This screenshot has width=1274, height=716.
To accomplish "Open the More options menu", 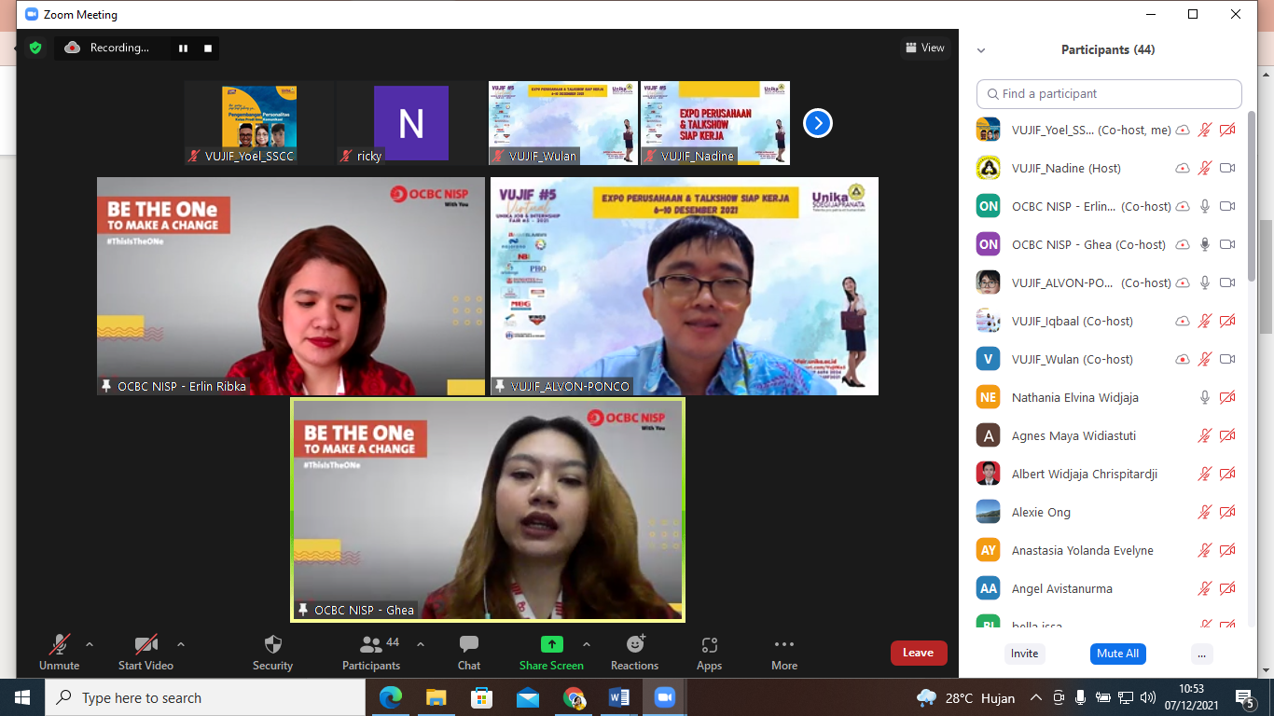I will (x=784, y=652).
